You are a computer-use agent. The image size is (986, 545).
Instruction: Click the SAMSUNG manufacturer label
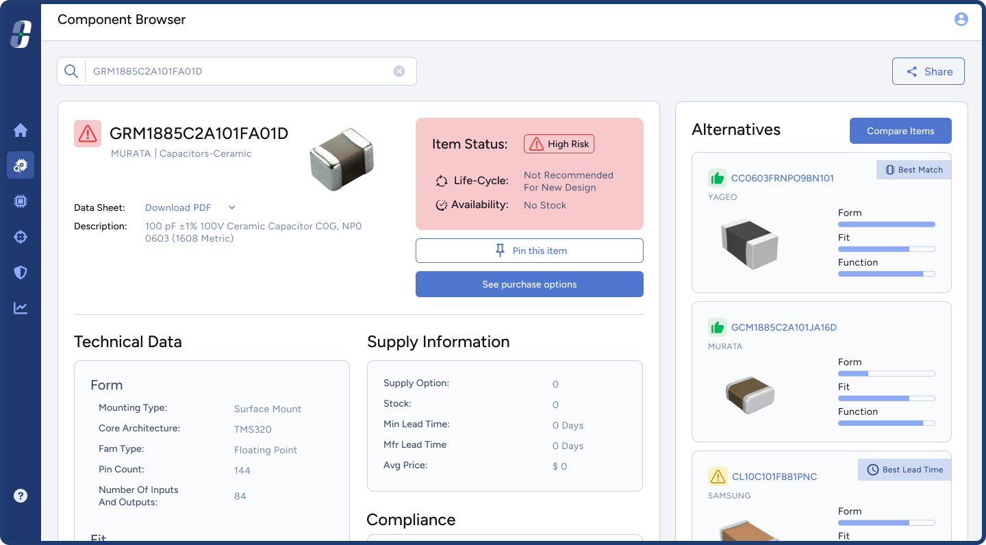pyautogui.click(x=729, y=495)
